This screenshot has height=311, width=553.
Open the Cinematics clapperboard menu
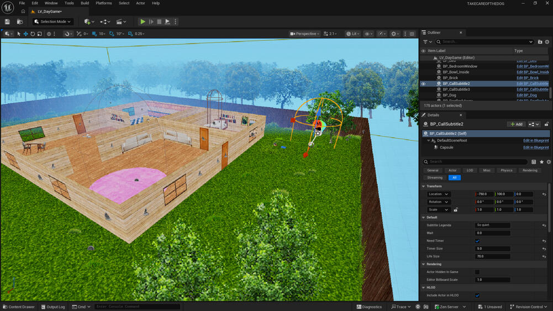(121, 22)
